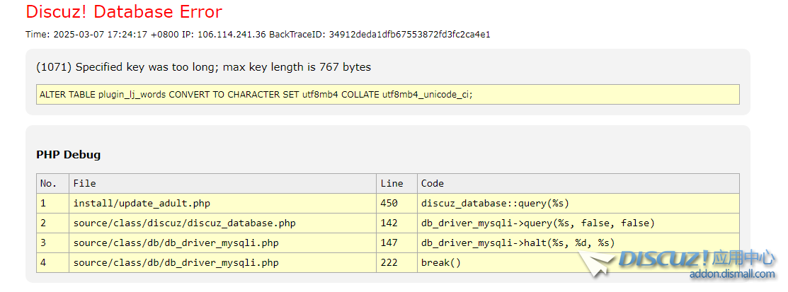Select the install/update_adult.php file entry
This screenshot has width=788, height=292.
142,203
